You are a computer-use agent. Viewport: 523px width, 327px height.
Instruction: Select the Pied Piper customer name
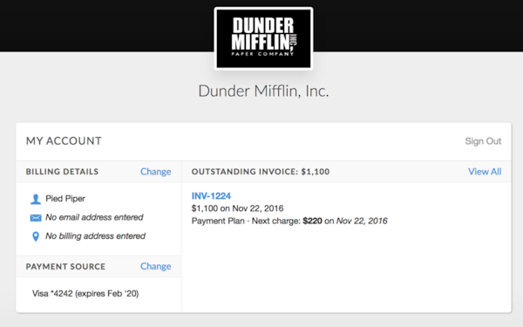[x=65, y=199]
